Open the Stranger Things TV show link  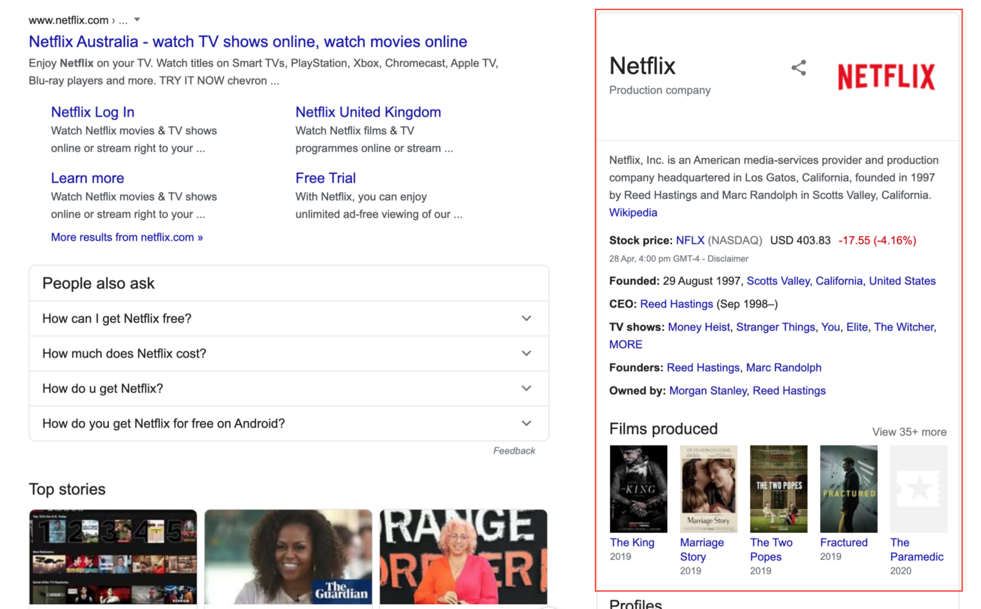click(x=775, y=327)
